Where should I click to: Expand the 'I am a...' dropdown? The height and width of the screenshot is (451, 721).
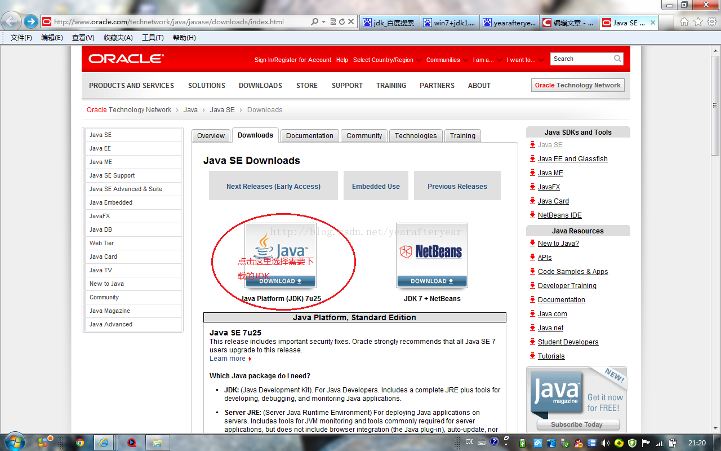coord(499,60)
